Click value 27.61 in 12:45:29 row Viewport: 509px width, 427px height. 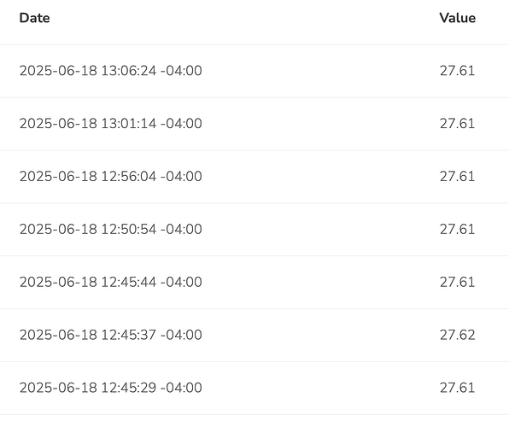[x=458, y=388]
